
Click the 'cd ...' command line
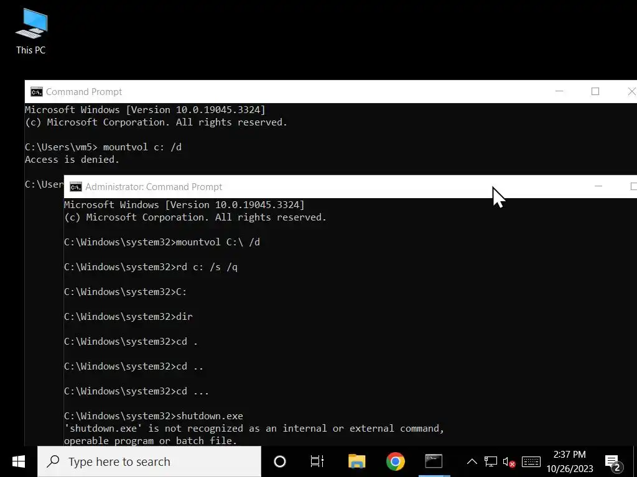click(136, 391)
